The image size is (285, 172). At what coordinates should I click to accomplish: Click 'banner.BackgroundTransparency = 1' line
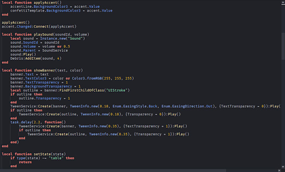pyautogui.click(x=45, y=86)
